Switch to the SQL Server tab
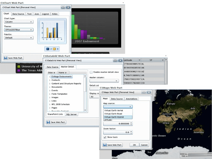 coord(71,114)
